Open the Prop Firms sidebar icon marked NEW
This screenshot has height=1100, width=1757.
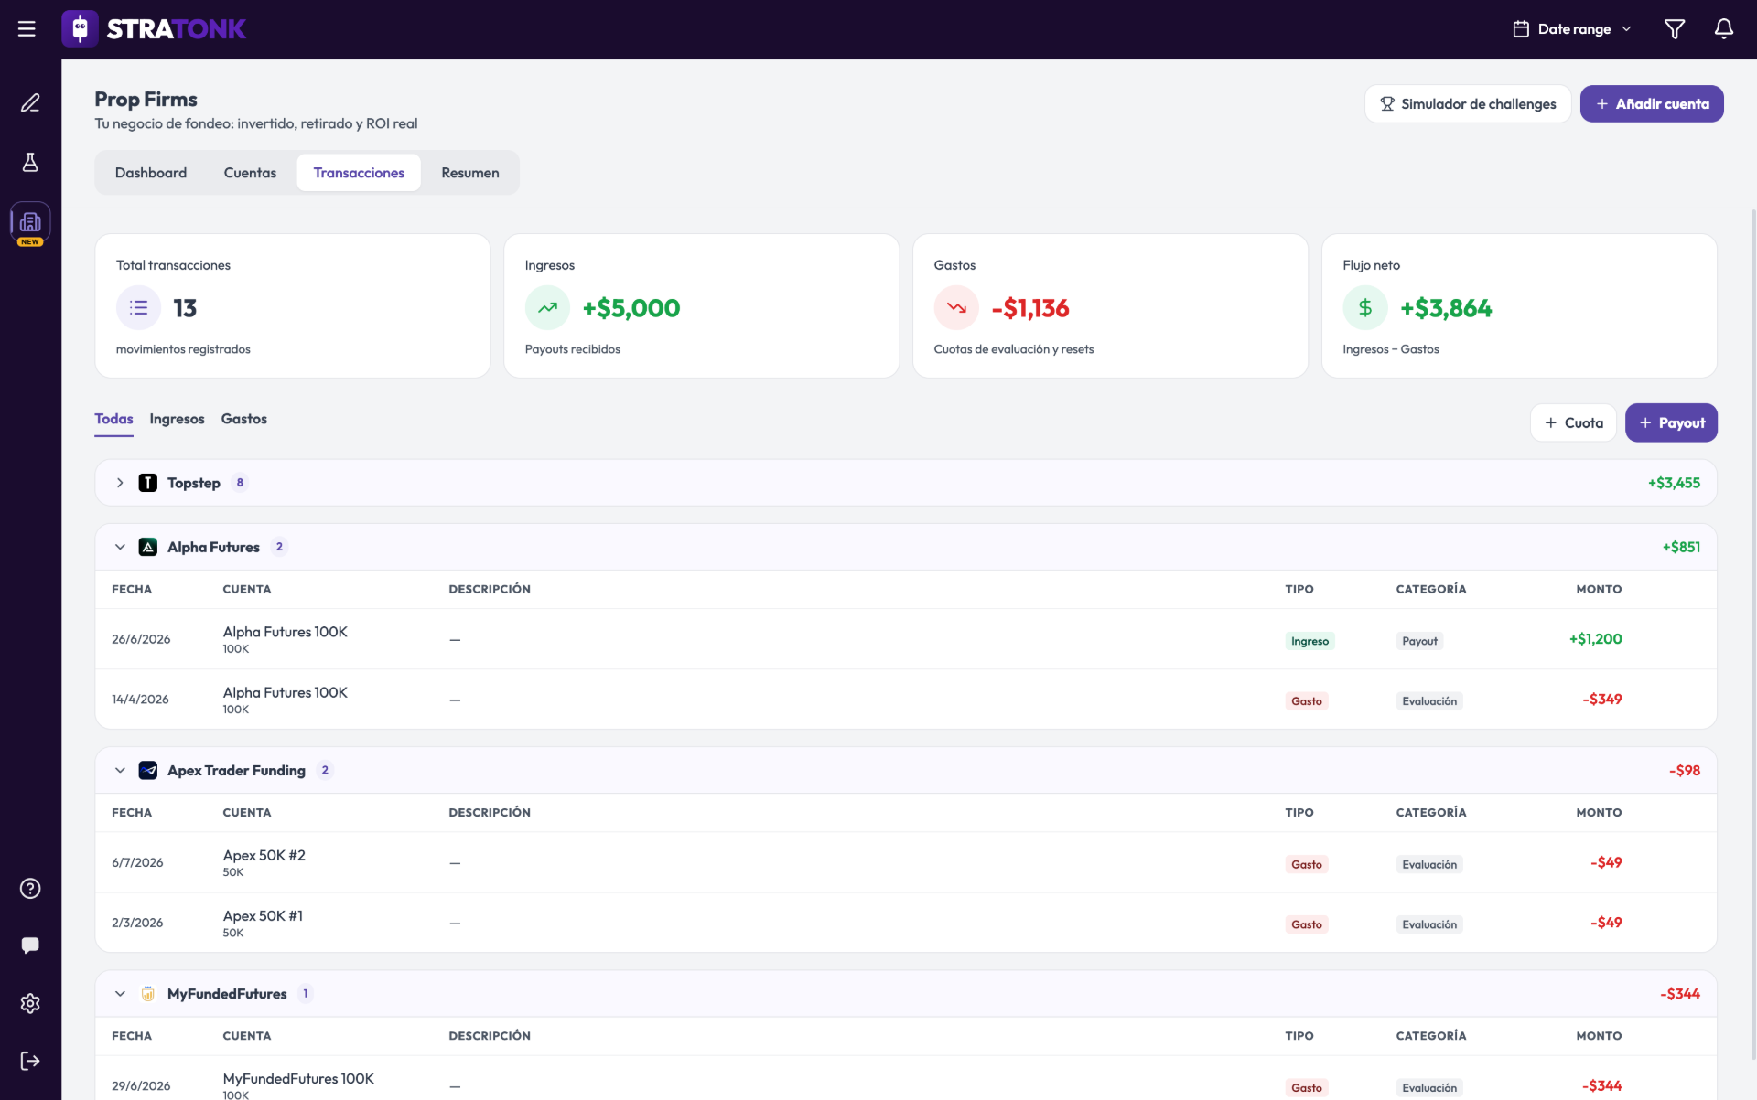click(30, 224)
